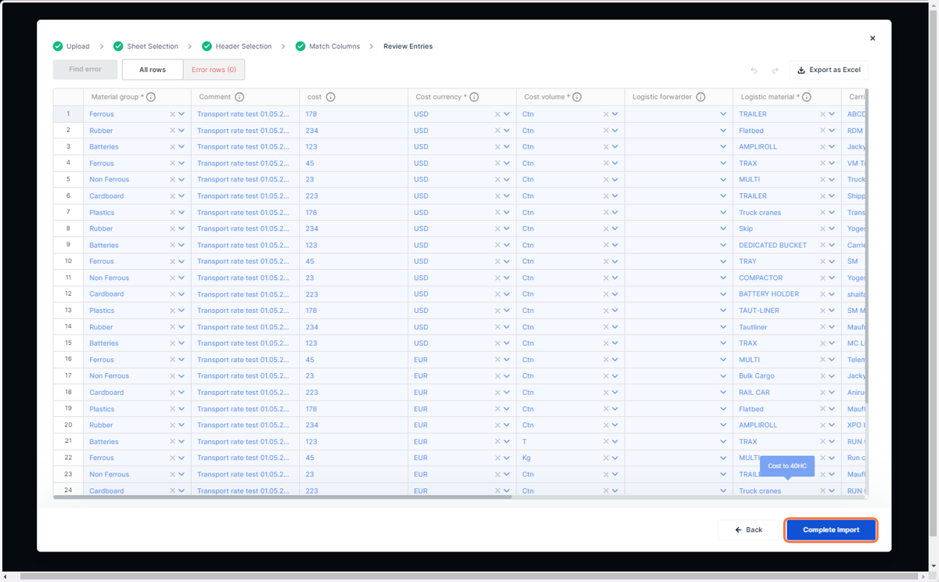Screen dimensions: 939x582
Task: Click DEDICATED BUCKET cell in row 9
Action: point(786,245)
